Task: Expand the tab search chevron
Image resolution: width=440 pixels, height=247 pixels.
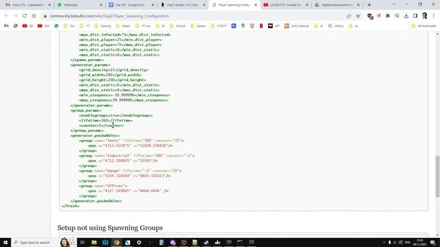Action: click(x=394, y=5)
